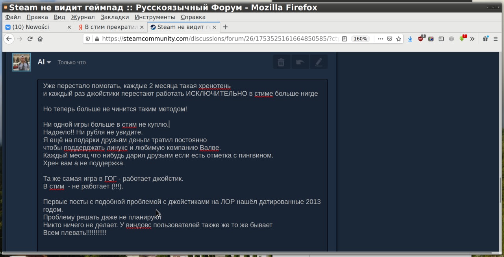Click the vertical page scrollbar thumb

(x=501, y=190)
